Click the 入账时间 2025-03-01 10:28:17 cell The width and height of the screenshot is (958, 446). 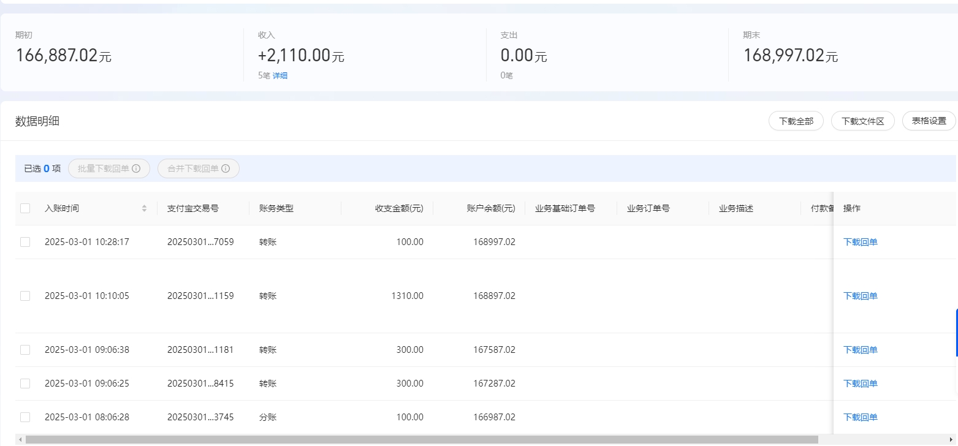87,242
